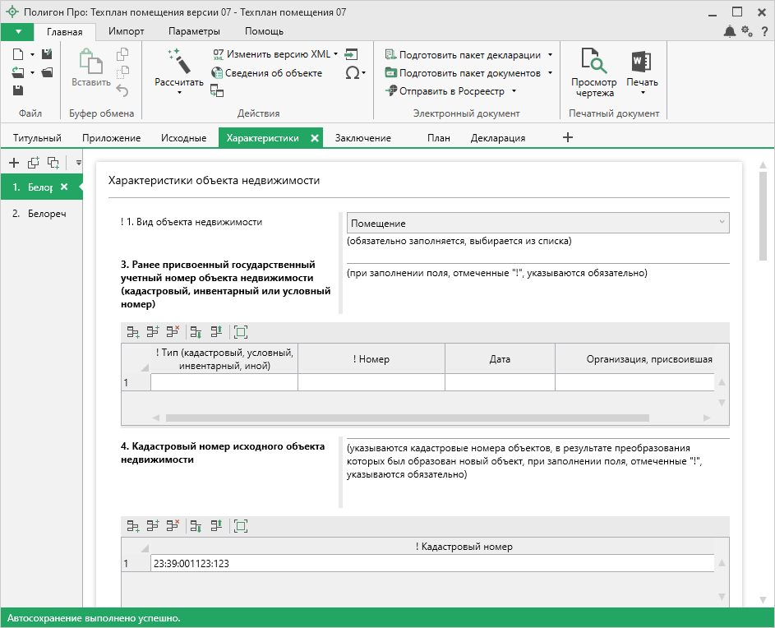Click the Рассчитать magic wand icon

point(178,62)
